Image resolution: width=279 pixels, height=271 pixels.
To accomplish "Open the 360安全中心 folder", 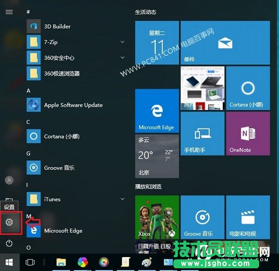I will click(77, 58).
